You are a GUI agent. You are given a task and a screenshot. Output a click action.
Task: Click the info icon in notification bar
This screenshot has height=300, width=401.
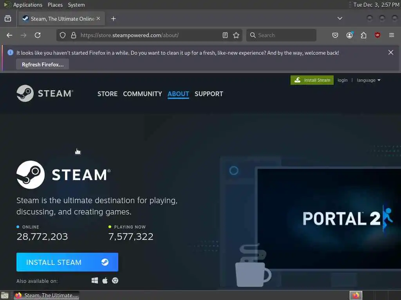coord(10,53)
